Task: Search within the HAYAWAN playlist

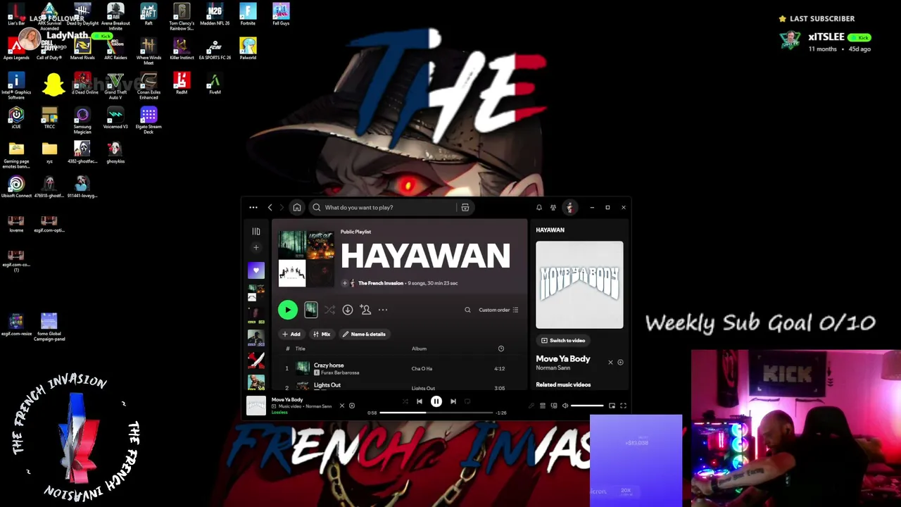Action: coord(467,310)
